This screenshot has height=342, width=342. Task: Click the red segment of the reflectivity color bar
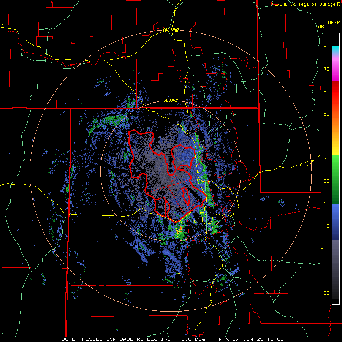336,92
